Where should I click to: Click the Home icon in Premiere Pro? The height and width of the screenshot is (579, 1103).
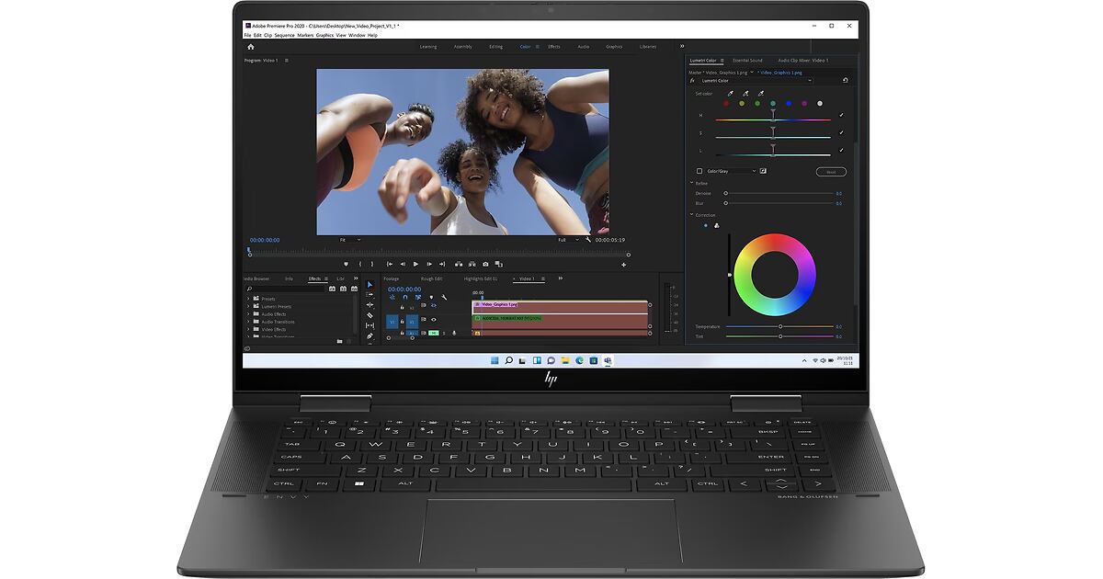tap(250, 46)
